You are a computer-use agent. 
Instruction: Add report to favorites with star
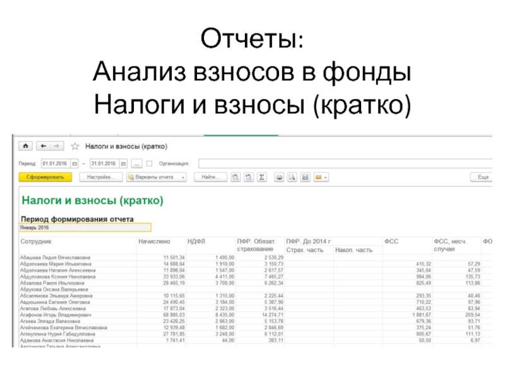click(x=75, y=146)
